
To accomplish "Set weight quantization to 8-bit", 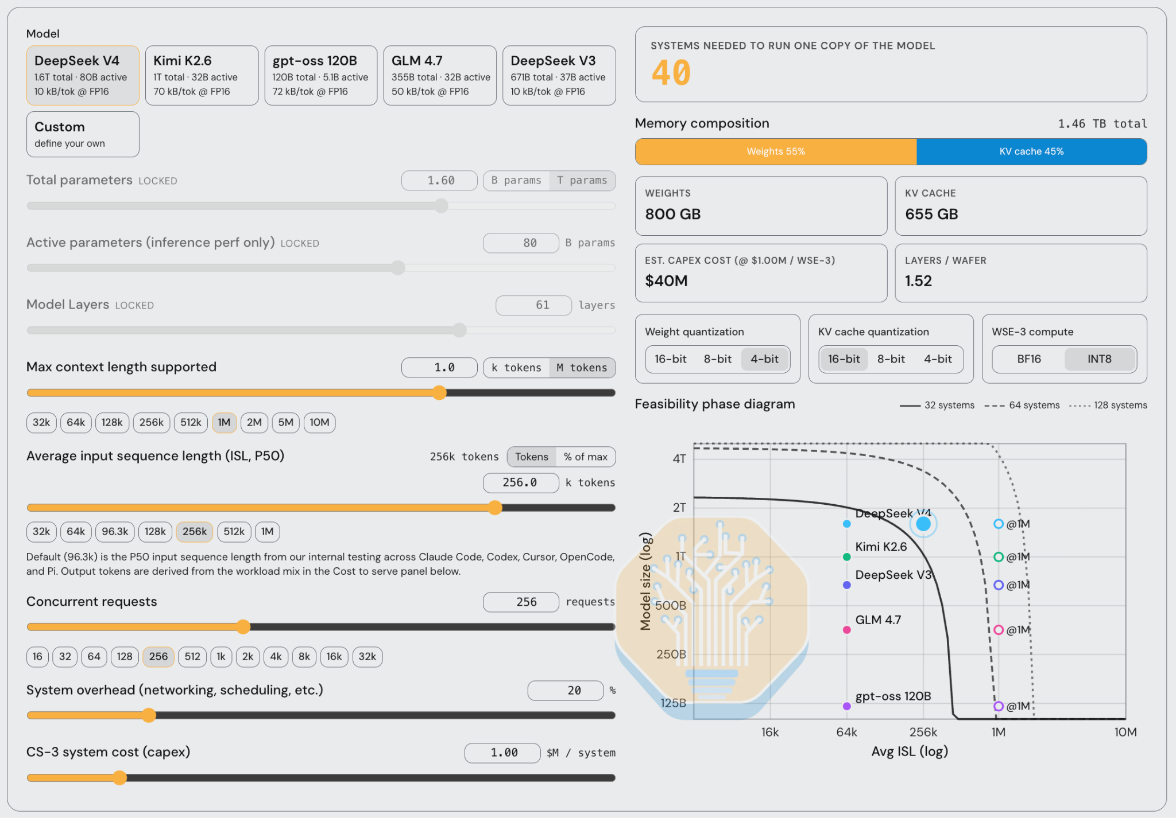I will (717, 359).
